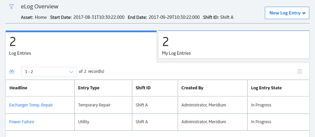
Task: Sort by the Entry Type column header
Action: [103, 88]
